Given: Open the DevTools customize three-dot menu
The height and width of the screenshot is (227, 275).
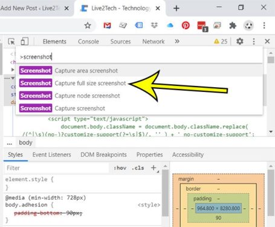Looking at the screenshot, I should 254,41.
